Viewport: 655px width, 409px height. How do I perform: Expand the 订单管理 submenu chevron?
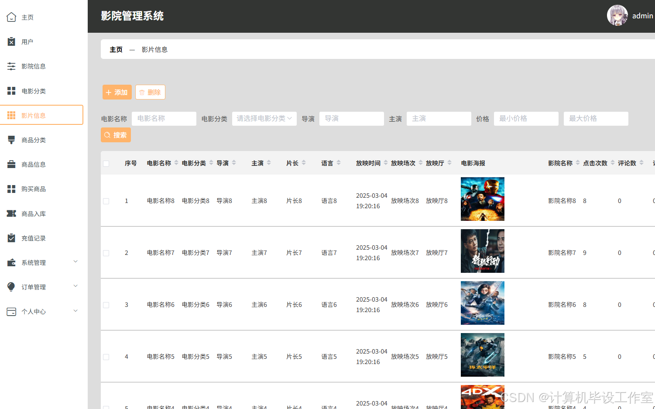[75, 286]
